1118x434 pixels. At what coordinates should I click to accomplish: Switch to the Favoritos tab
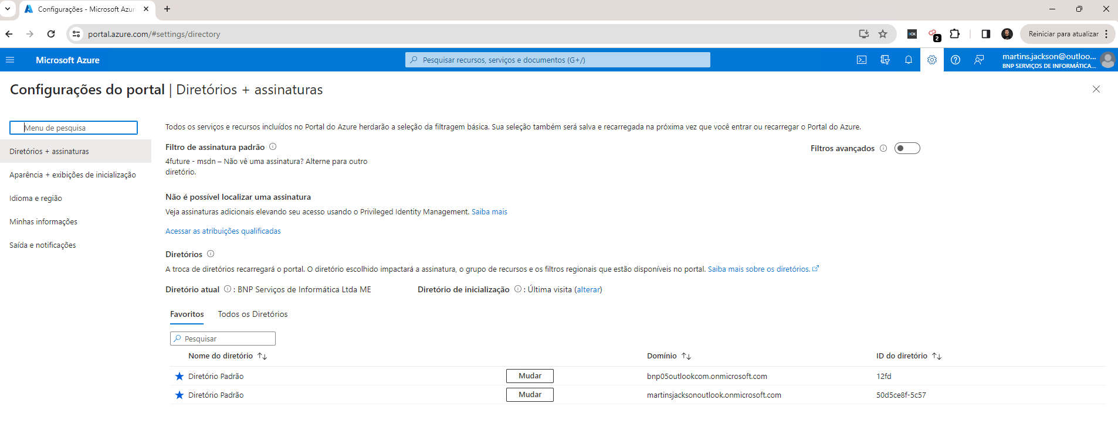click(187, 315)
